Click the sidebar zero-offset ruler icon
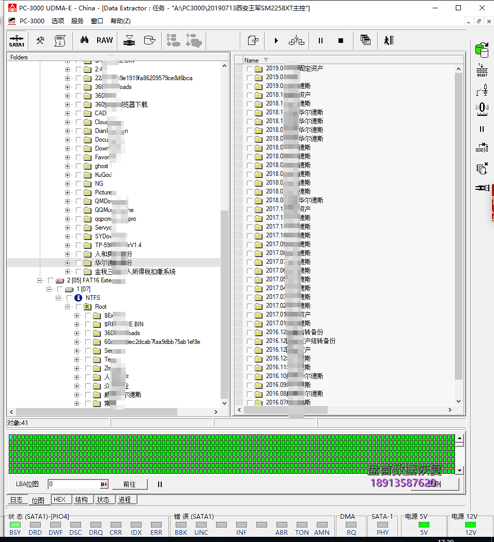 (x=482, y=109)
